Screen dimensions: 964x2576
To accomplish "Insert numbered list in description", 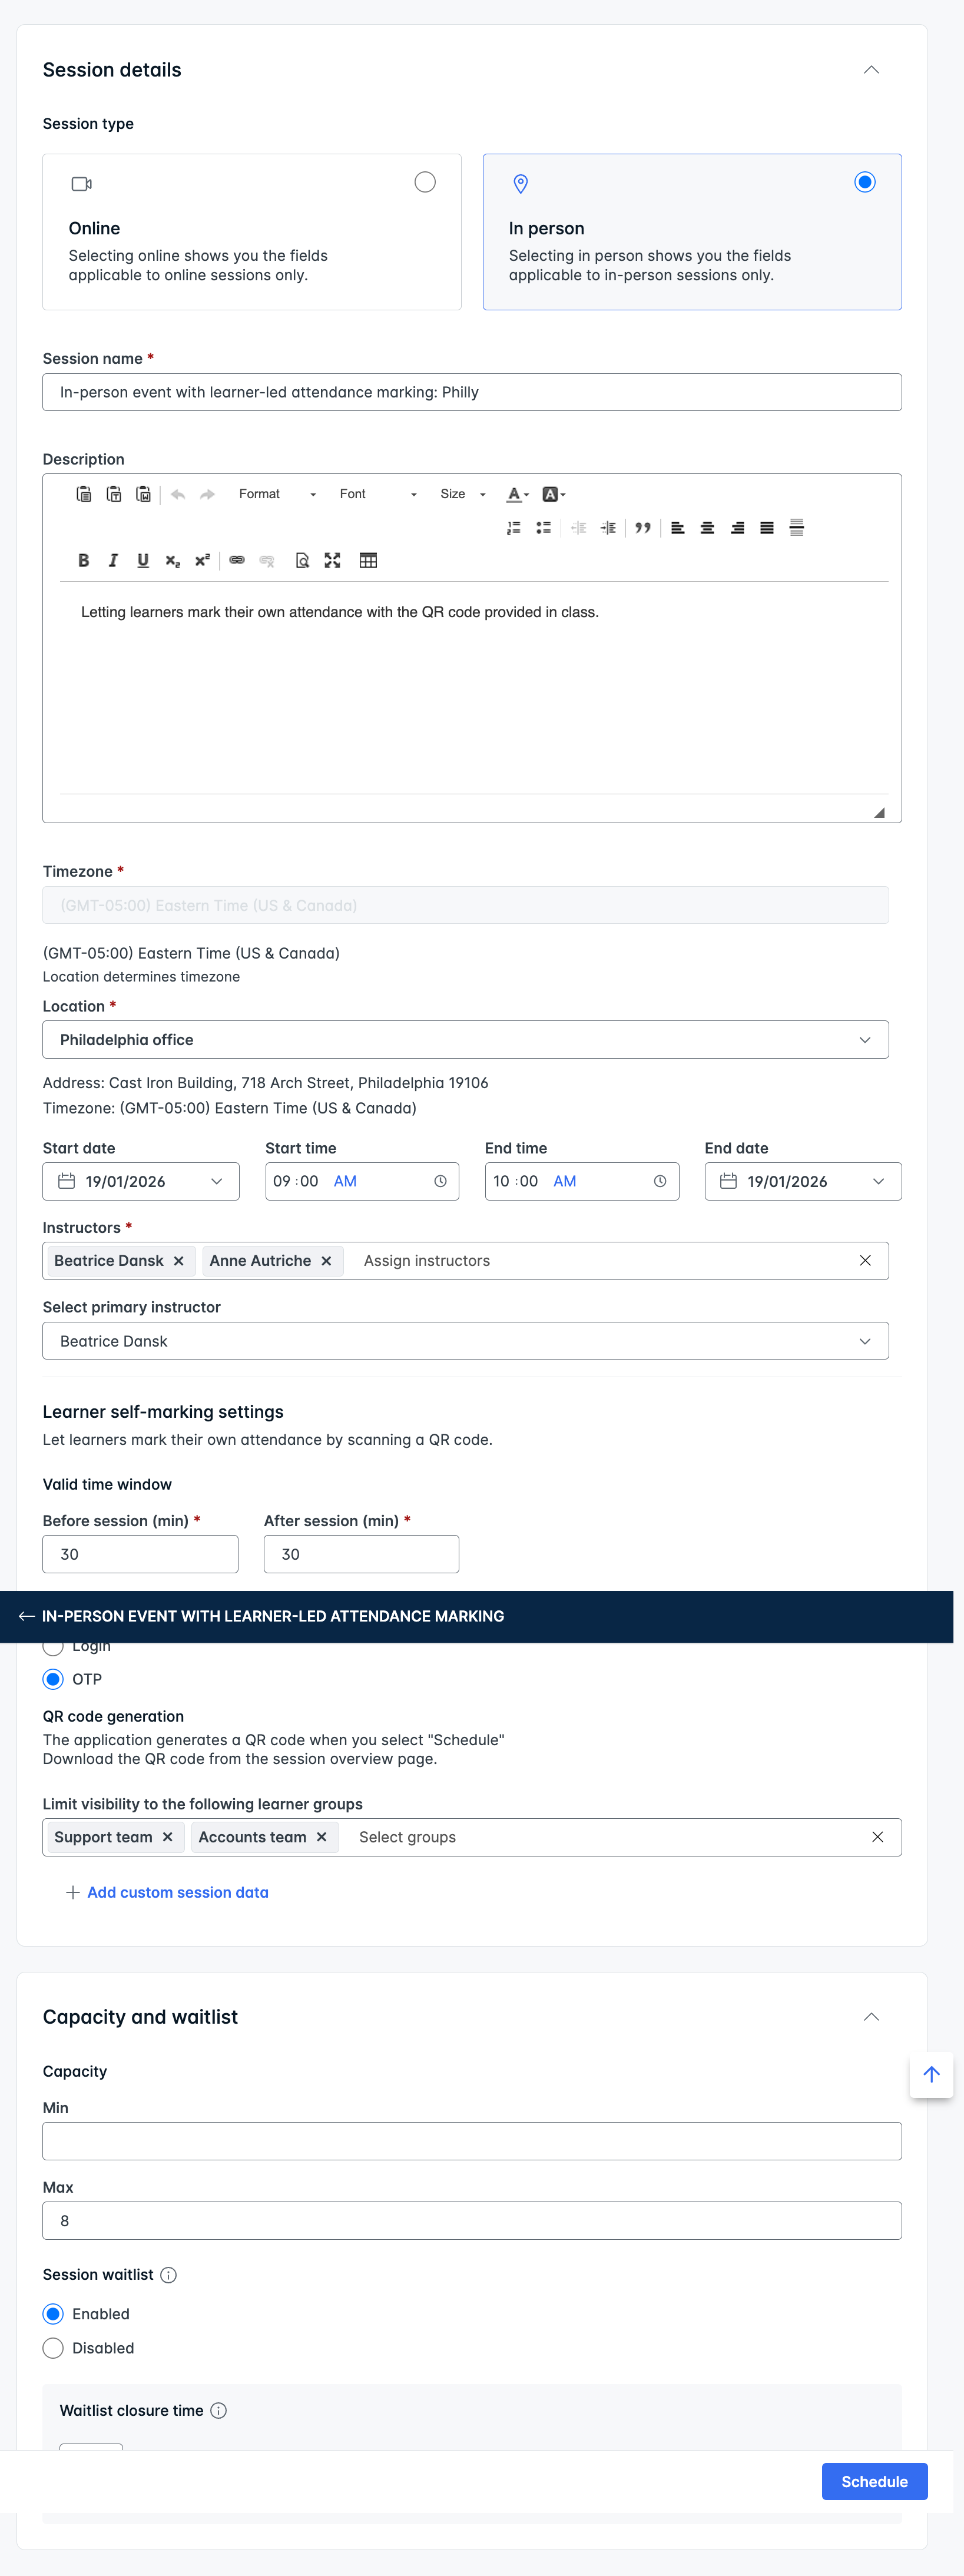I will pyautogui.click(x=514, y=527).
